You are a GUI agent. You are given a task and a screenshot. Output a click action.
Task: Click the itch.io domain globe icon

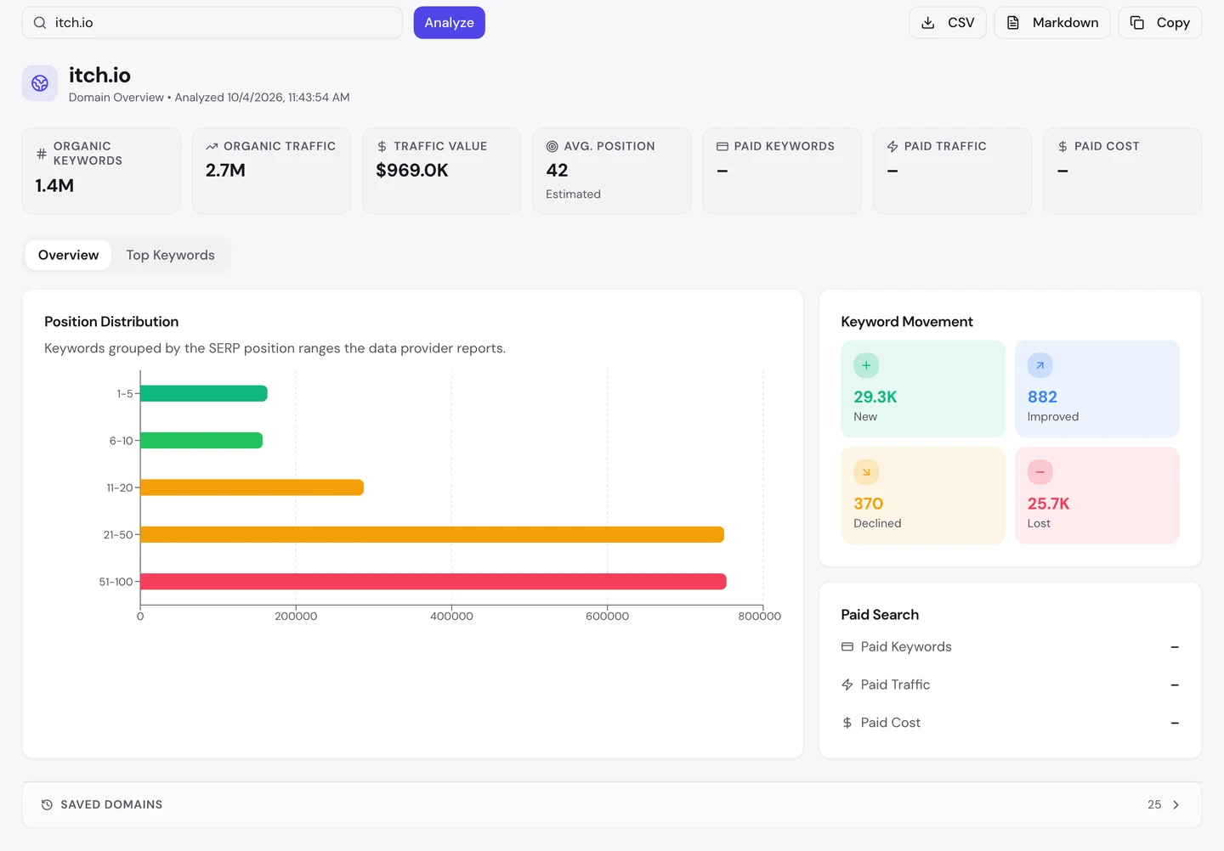40,83
